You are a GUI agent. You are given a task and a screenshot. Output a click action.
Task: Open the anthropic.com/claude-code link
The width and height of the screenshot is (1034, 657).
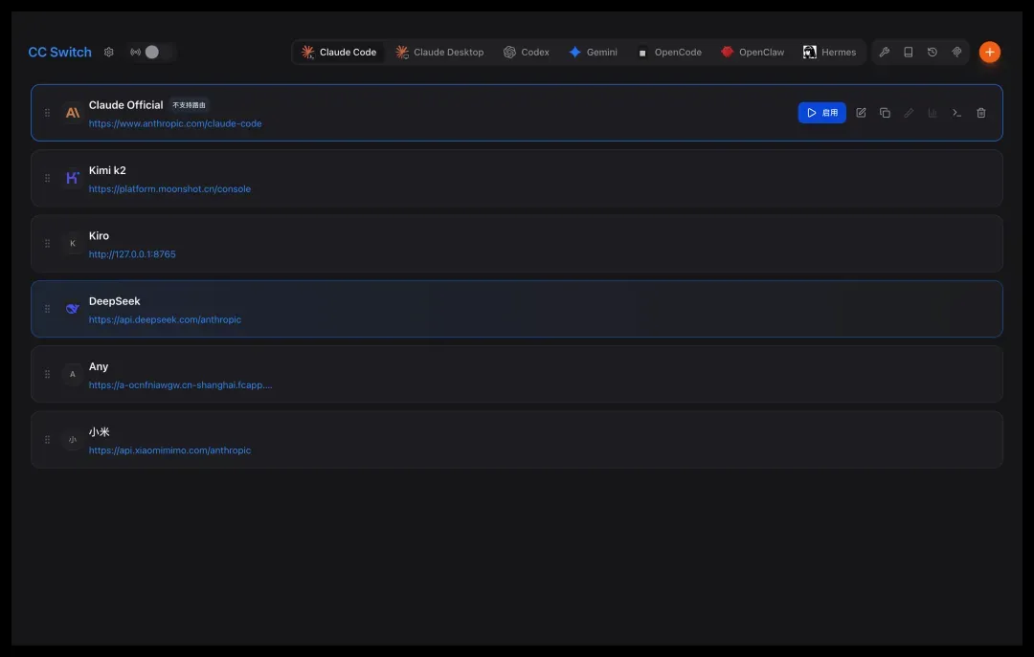click(175, 123)
